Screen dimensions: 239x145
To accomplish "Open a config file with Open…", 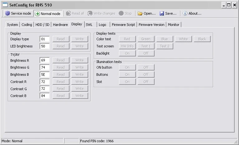I will tap(147, 13).
